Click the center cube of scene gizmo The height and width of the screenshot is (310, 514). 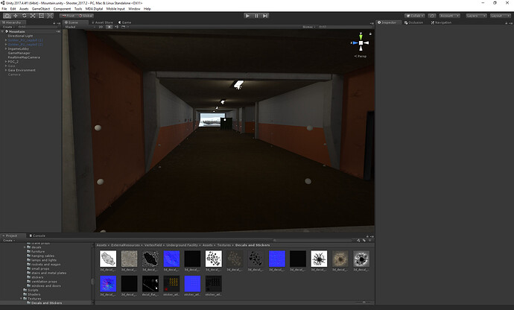(361, 43)
